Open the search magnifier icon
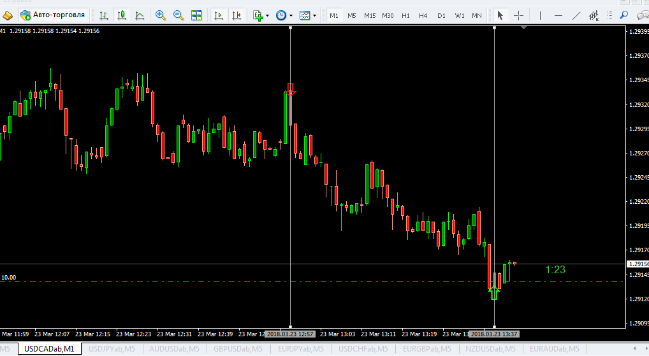This screenshot has width=649, height=356. coord(623,16)
